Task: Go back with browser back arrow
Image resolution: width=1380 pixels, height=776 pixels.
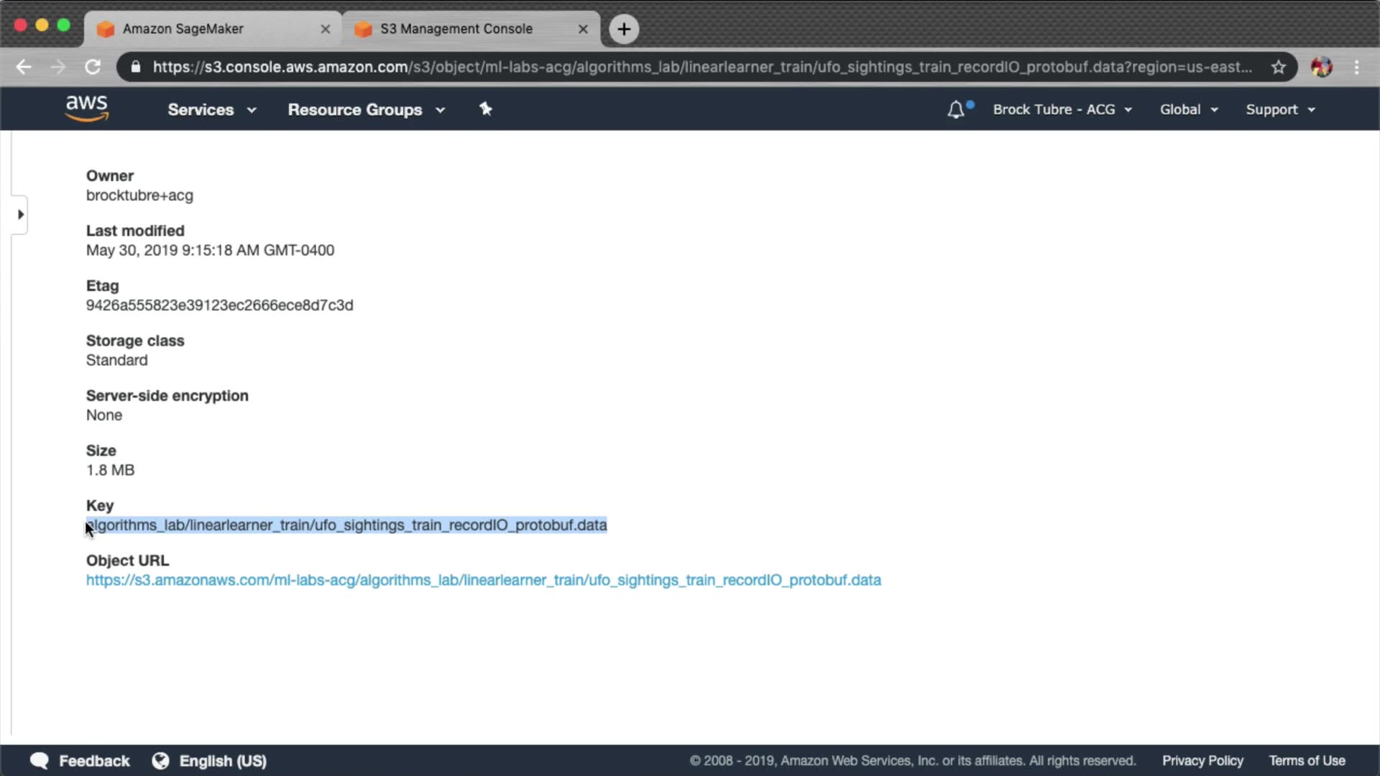Action: [x=24, y=67]
